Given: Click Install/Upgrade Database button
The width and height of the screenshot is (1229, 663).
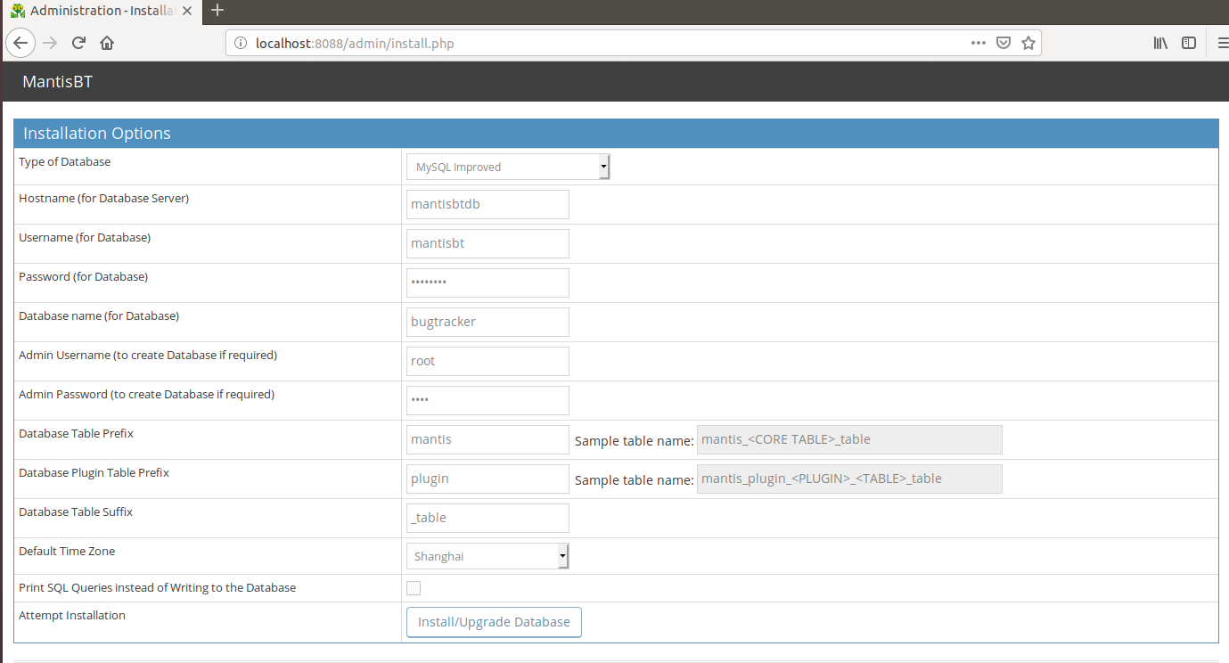Looking at the screenshot, I should coord(494,622).
